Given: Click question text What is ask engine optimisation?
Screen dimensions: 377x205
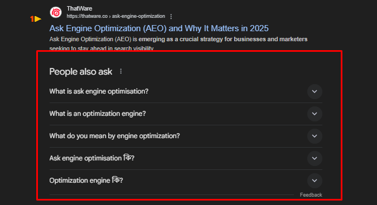Looking at the screenshot, I should (x=99, y=91).
